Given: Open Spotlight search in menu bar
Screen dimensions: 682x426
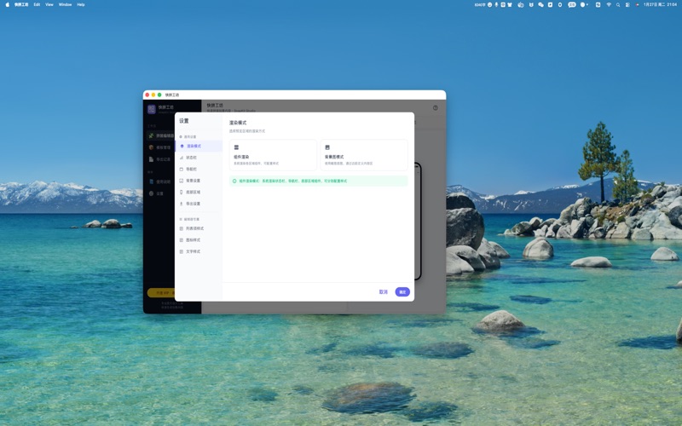Looking at the screenshot, I should (x=620, y=4).
